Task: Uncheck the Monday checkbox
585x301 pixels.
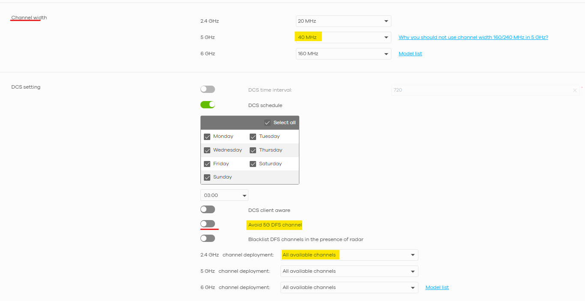Action: pyautogui.click(x=207, y=137)
